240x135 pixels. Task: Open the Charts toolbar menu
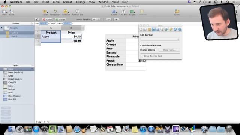[114, 12]
